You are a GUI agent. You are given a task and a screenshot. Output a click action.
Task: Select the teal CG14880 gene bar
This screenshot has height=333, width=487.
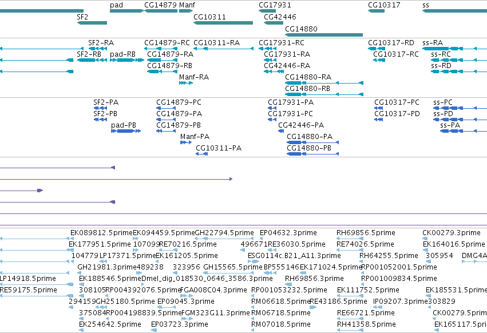point(324,35)
